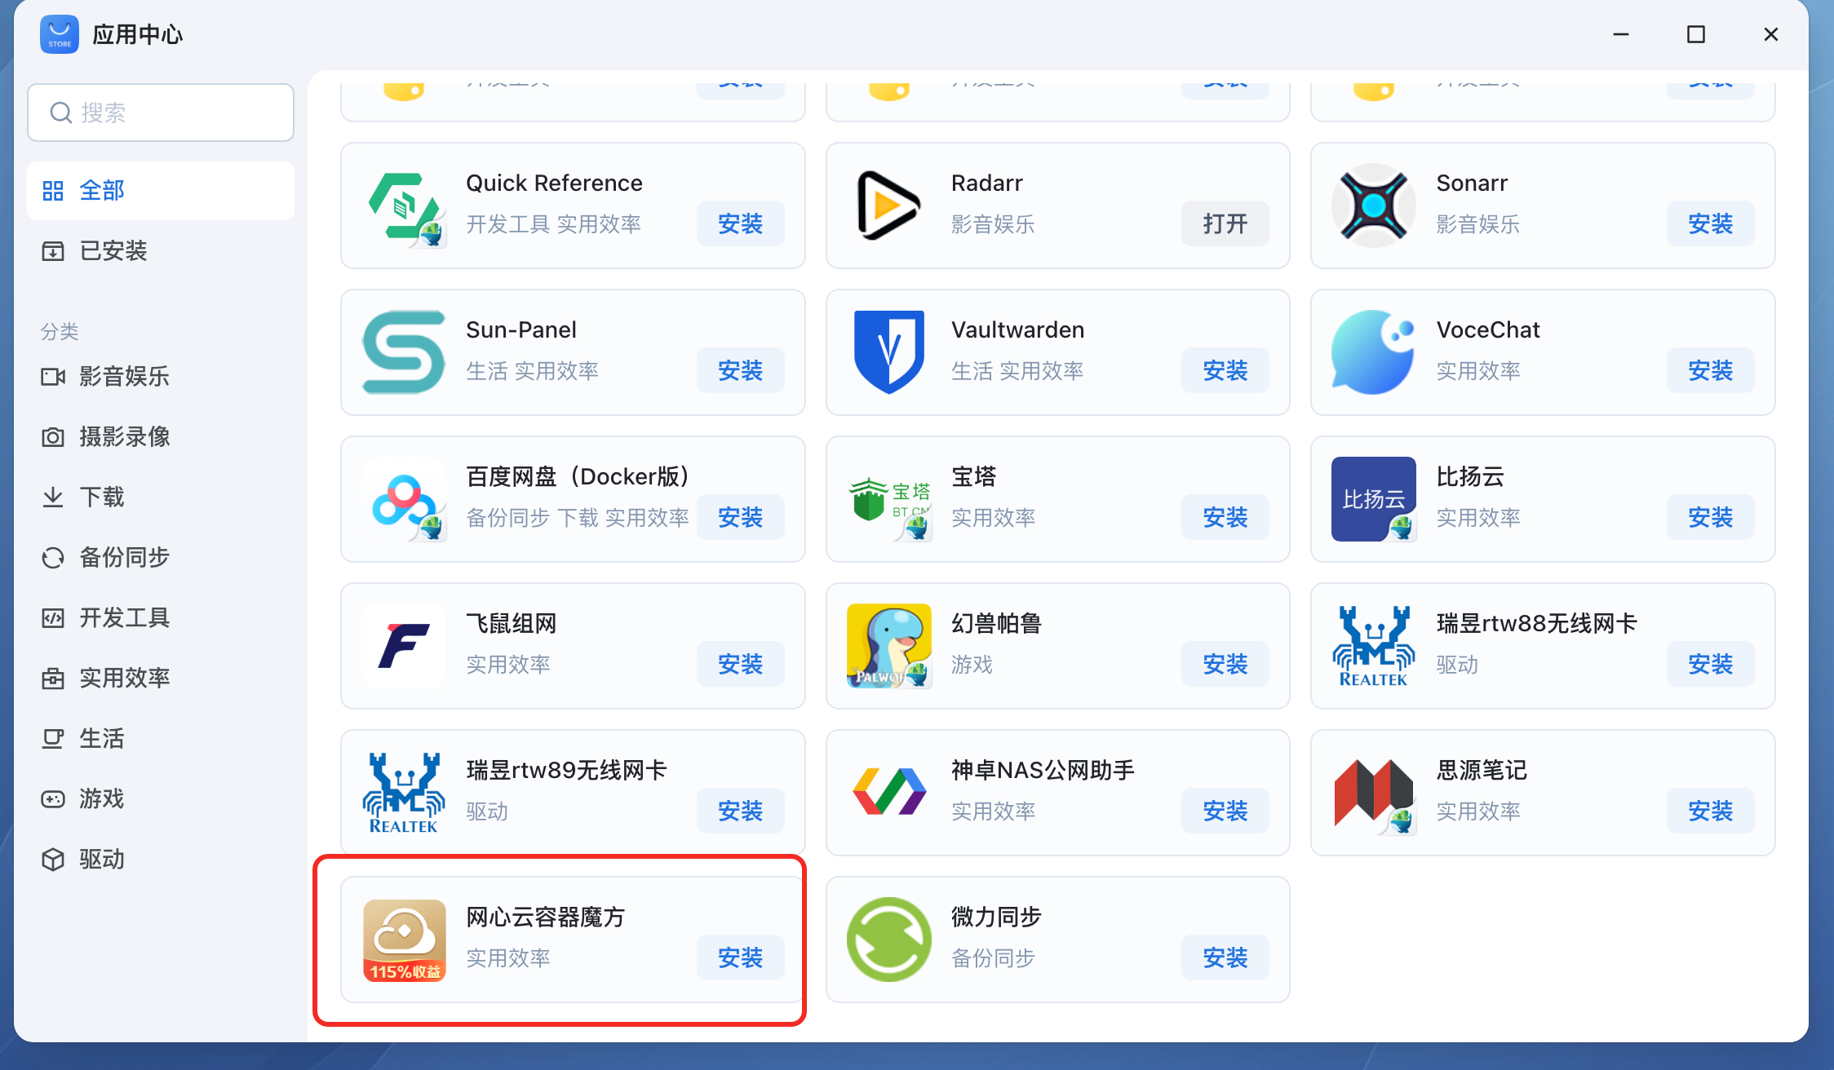Install 网心云容器魔方
This screenshot has height=1070, width=1834.
pos(740,957)
